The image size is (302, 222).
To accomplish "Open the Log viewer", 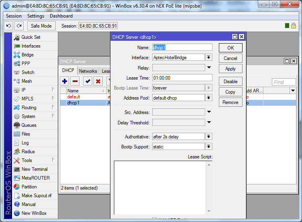I will point(35,143).
